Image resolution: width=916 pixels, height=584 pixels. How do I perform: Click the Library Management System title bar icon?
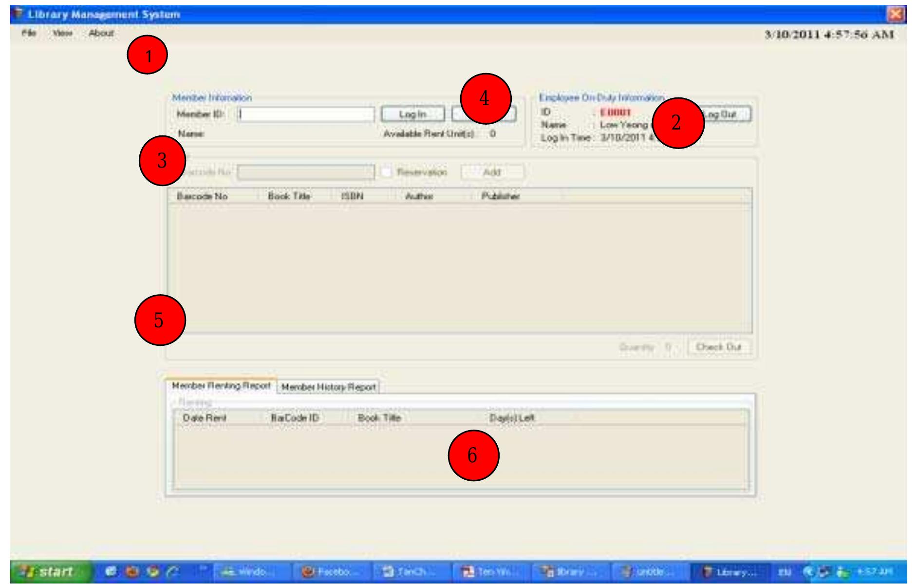(18, 15)
